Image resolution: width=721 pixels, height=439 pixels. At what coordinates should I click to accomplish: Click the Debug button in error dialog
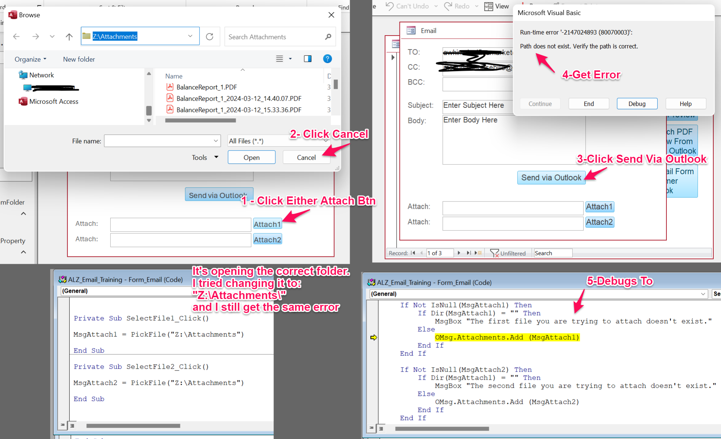637,104
